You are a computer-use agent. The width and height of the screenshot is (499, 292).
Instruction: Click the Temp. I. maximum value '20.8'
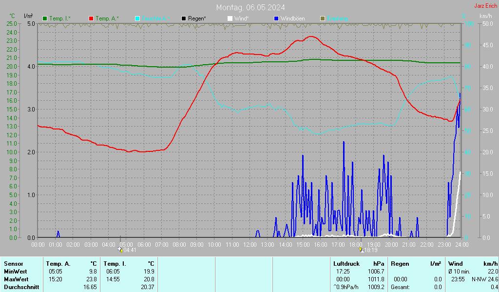tap(149, 279)
